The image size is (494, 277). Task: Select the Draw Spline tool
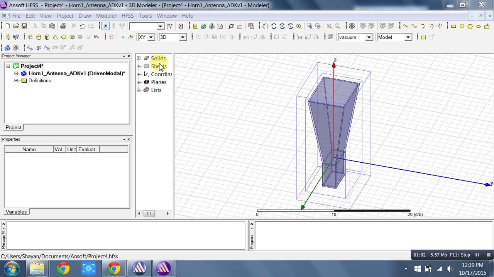tap(414, 26)
